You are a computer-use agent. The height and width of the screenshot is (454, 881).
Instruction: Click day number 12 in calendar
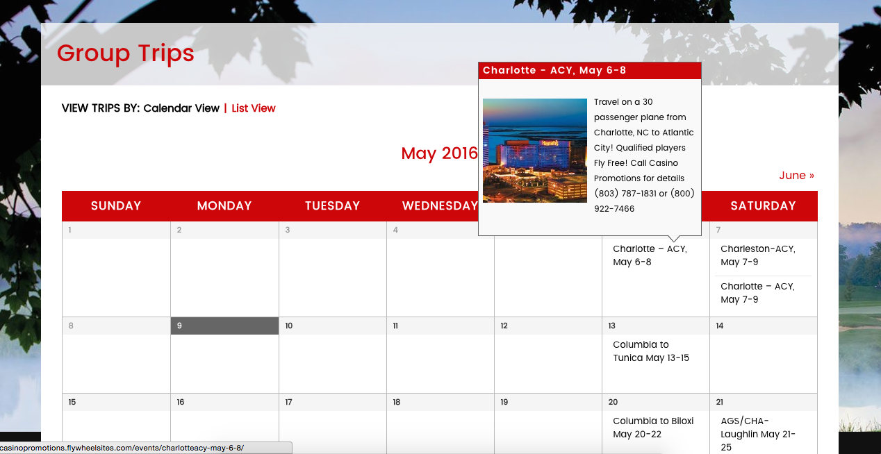point(504,326)
